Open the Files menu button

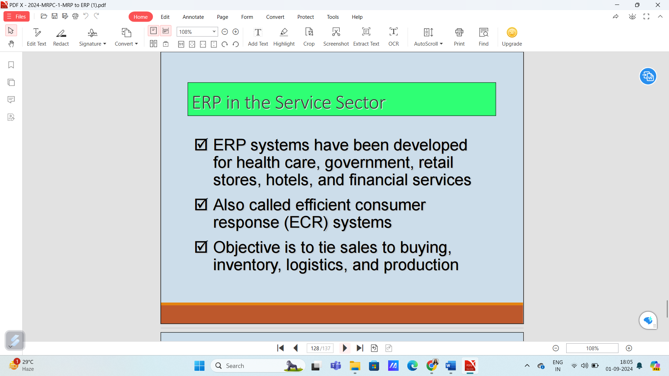coord(16,17)
